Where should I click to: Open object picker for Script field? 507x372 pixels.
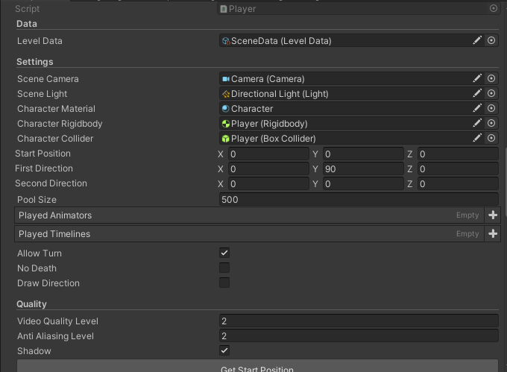(493, 8)
